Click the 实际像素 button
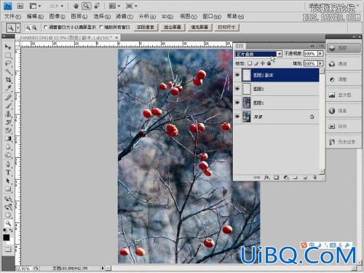Viewport: 364px width, 273px height. 146,27
